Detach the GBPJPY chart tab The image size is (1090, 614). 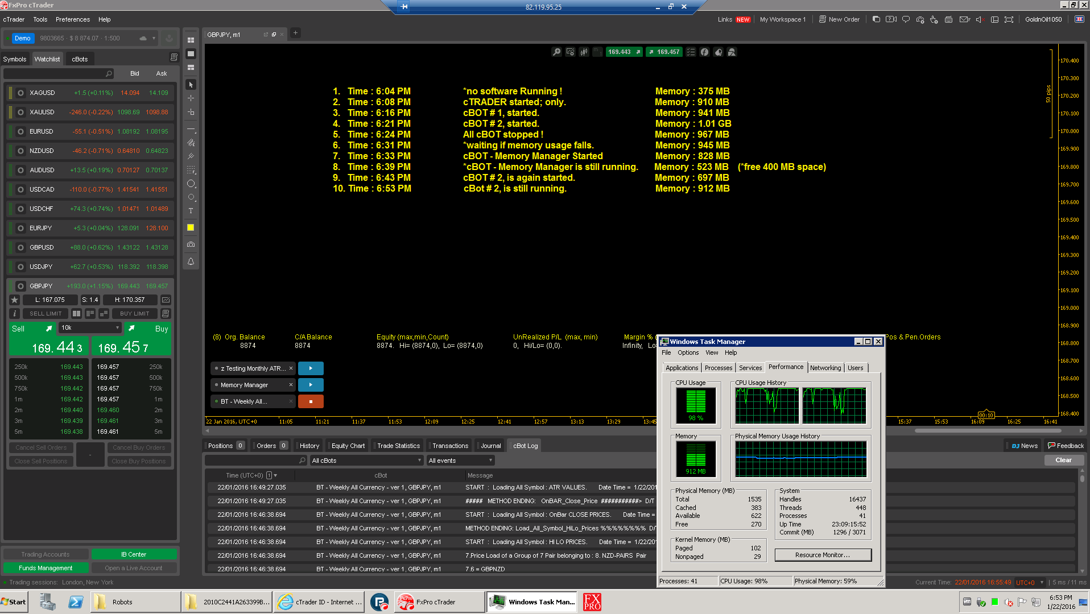266,35
